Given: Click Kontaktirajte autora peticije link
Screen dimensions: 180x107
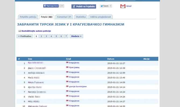Looking at the screenshot, I should tap(36, 31).
